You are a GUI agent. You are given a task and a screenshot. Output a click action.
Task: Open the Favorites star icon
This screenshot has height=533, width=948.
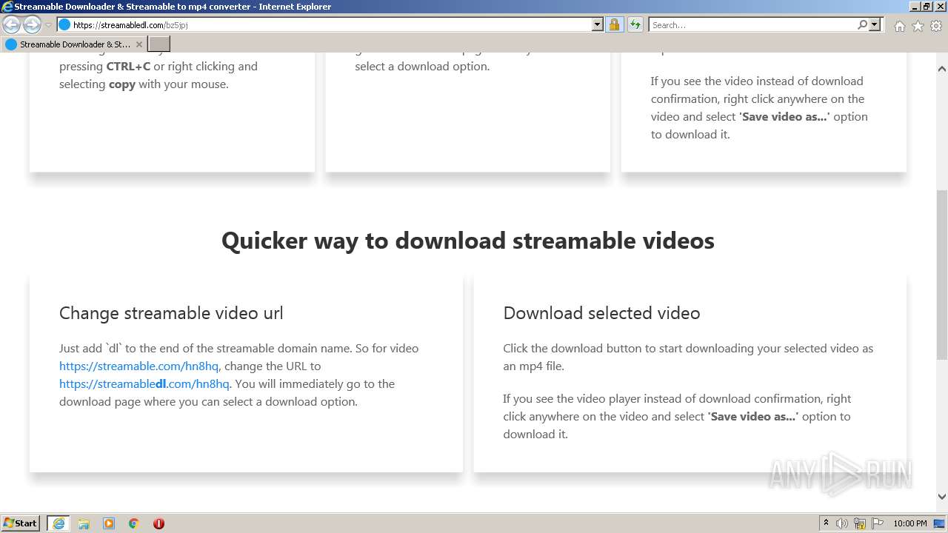coord(918,26)
